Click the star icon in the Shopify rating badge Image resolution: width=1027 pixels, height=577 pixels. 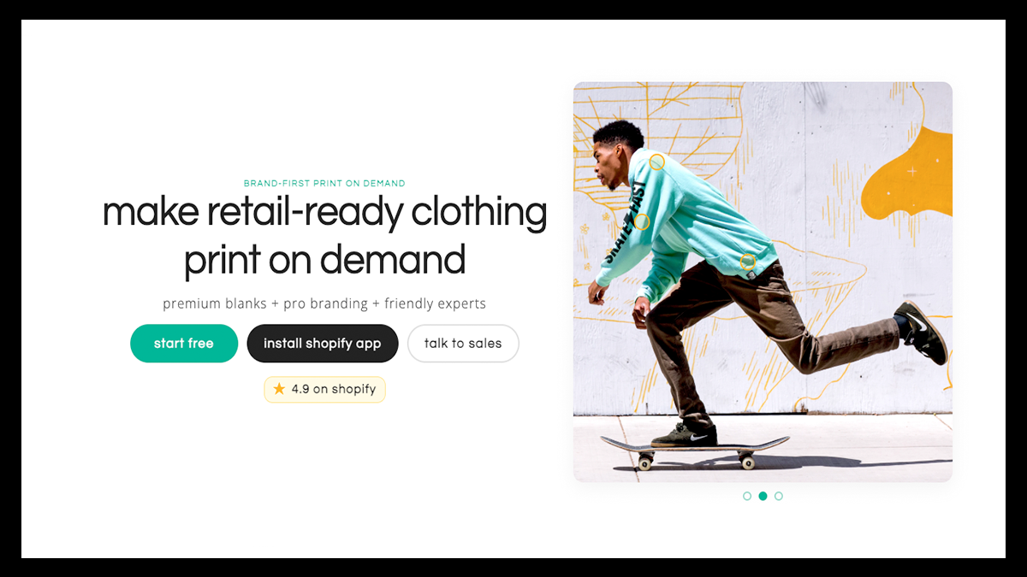[279, 389]
